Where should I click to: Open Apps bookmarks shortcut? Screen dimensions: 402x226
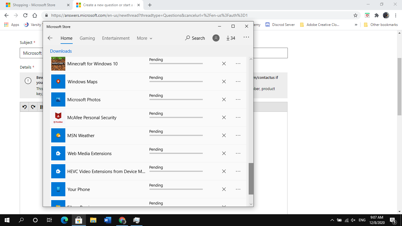pos(12,25)
